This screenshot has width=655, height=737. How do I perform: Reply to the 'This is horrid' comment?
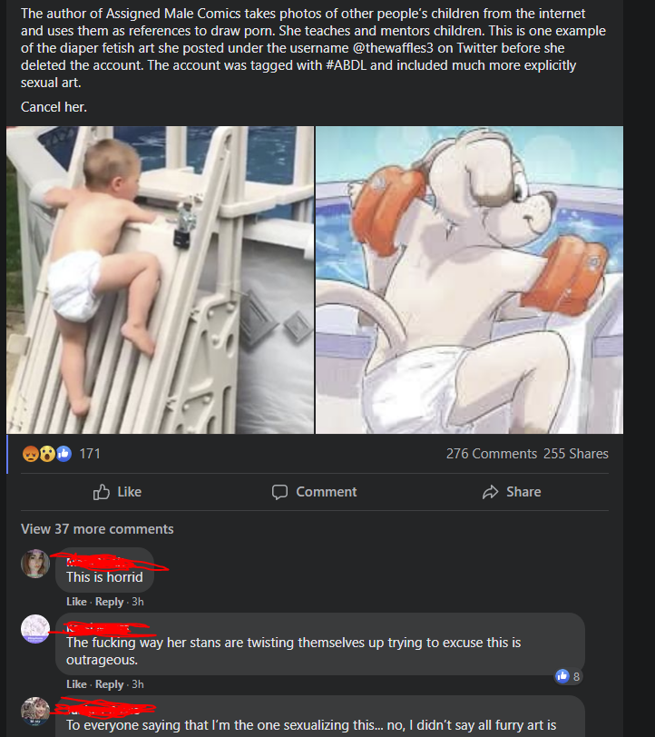109,602
